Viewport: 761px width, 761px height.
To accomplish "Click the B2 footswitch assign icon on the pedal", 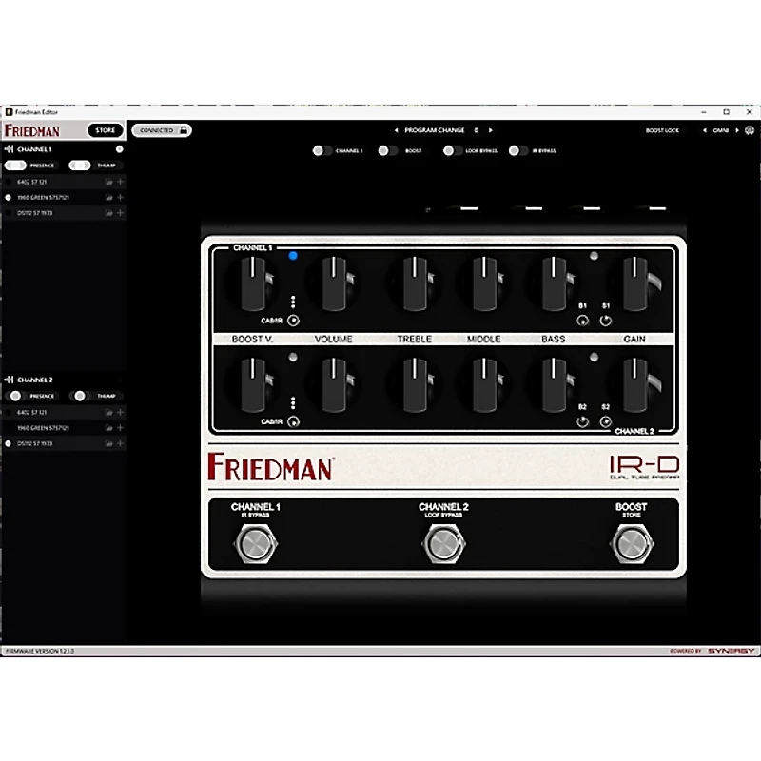I will point(583,420).
